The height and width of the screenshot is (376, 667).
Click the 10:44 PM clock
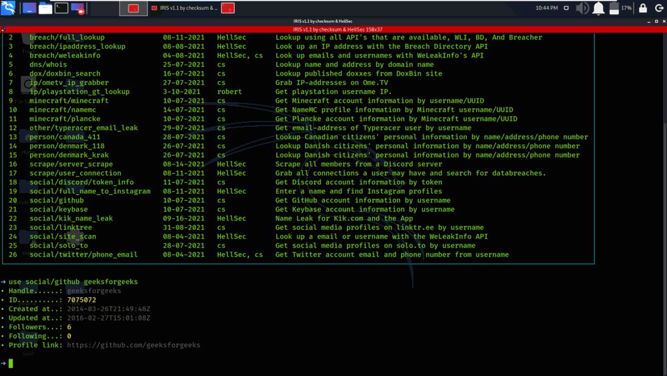547,8
